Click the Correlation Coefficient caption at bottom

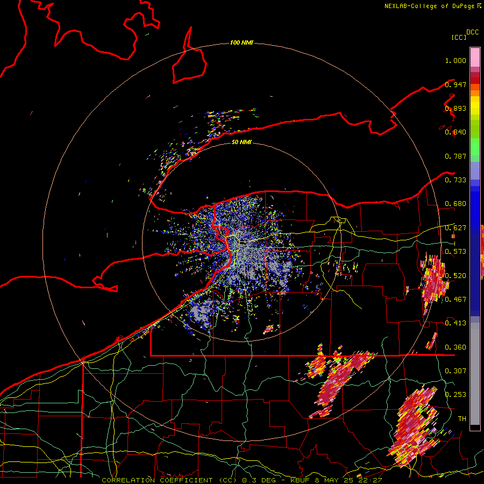[x=242, y=480]
